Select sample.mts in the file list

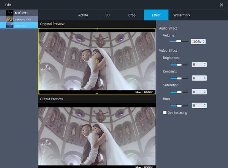19,19
